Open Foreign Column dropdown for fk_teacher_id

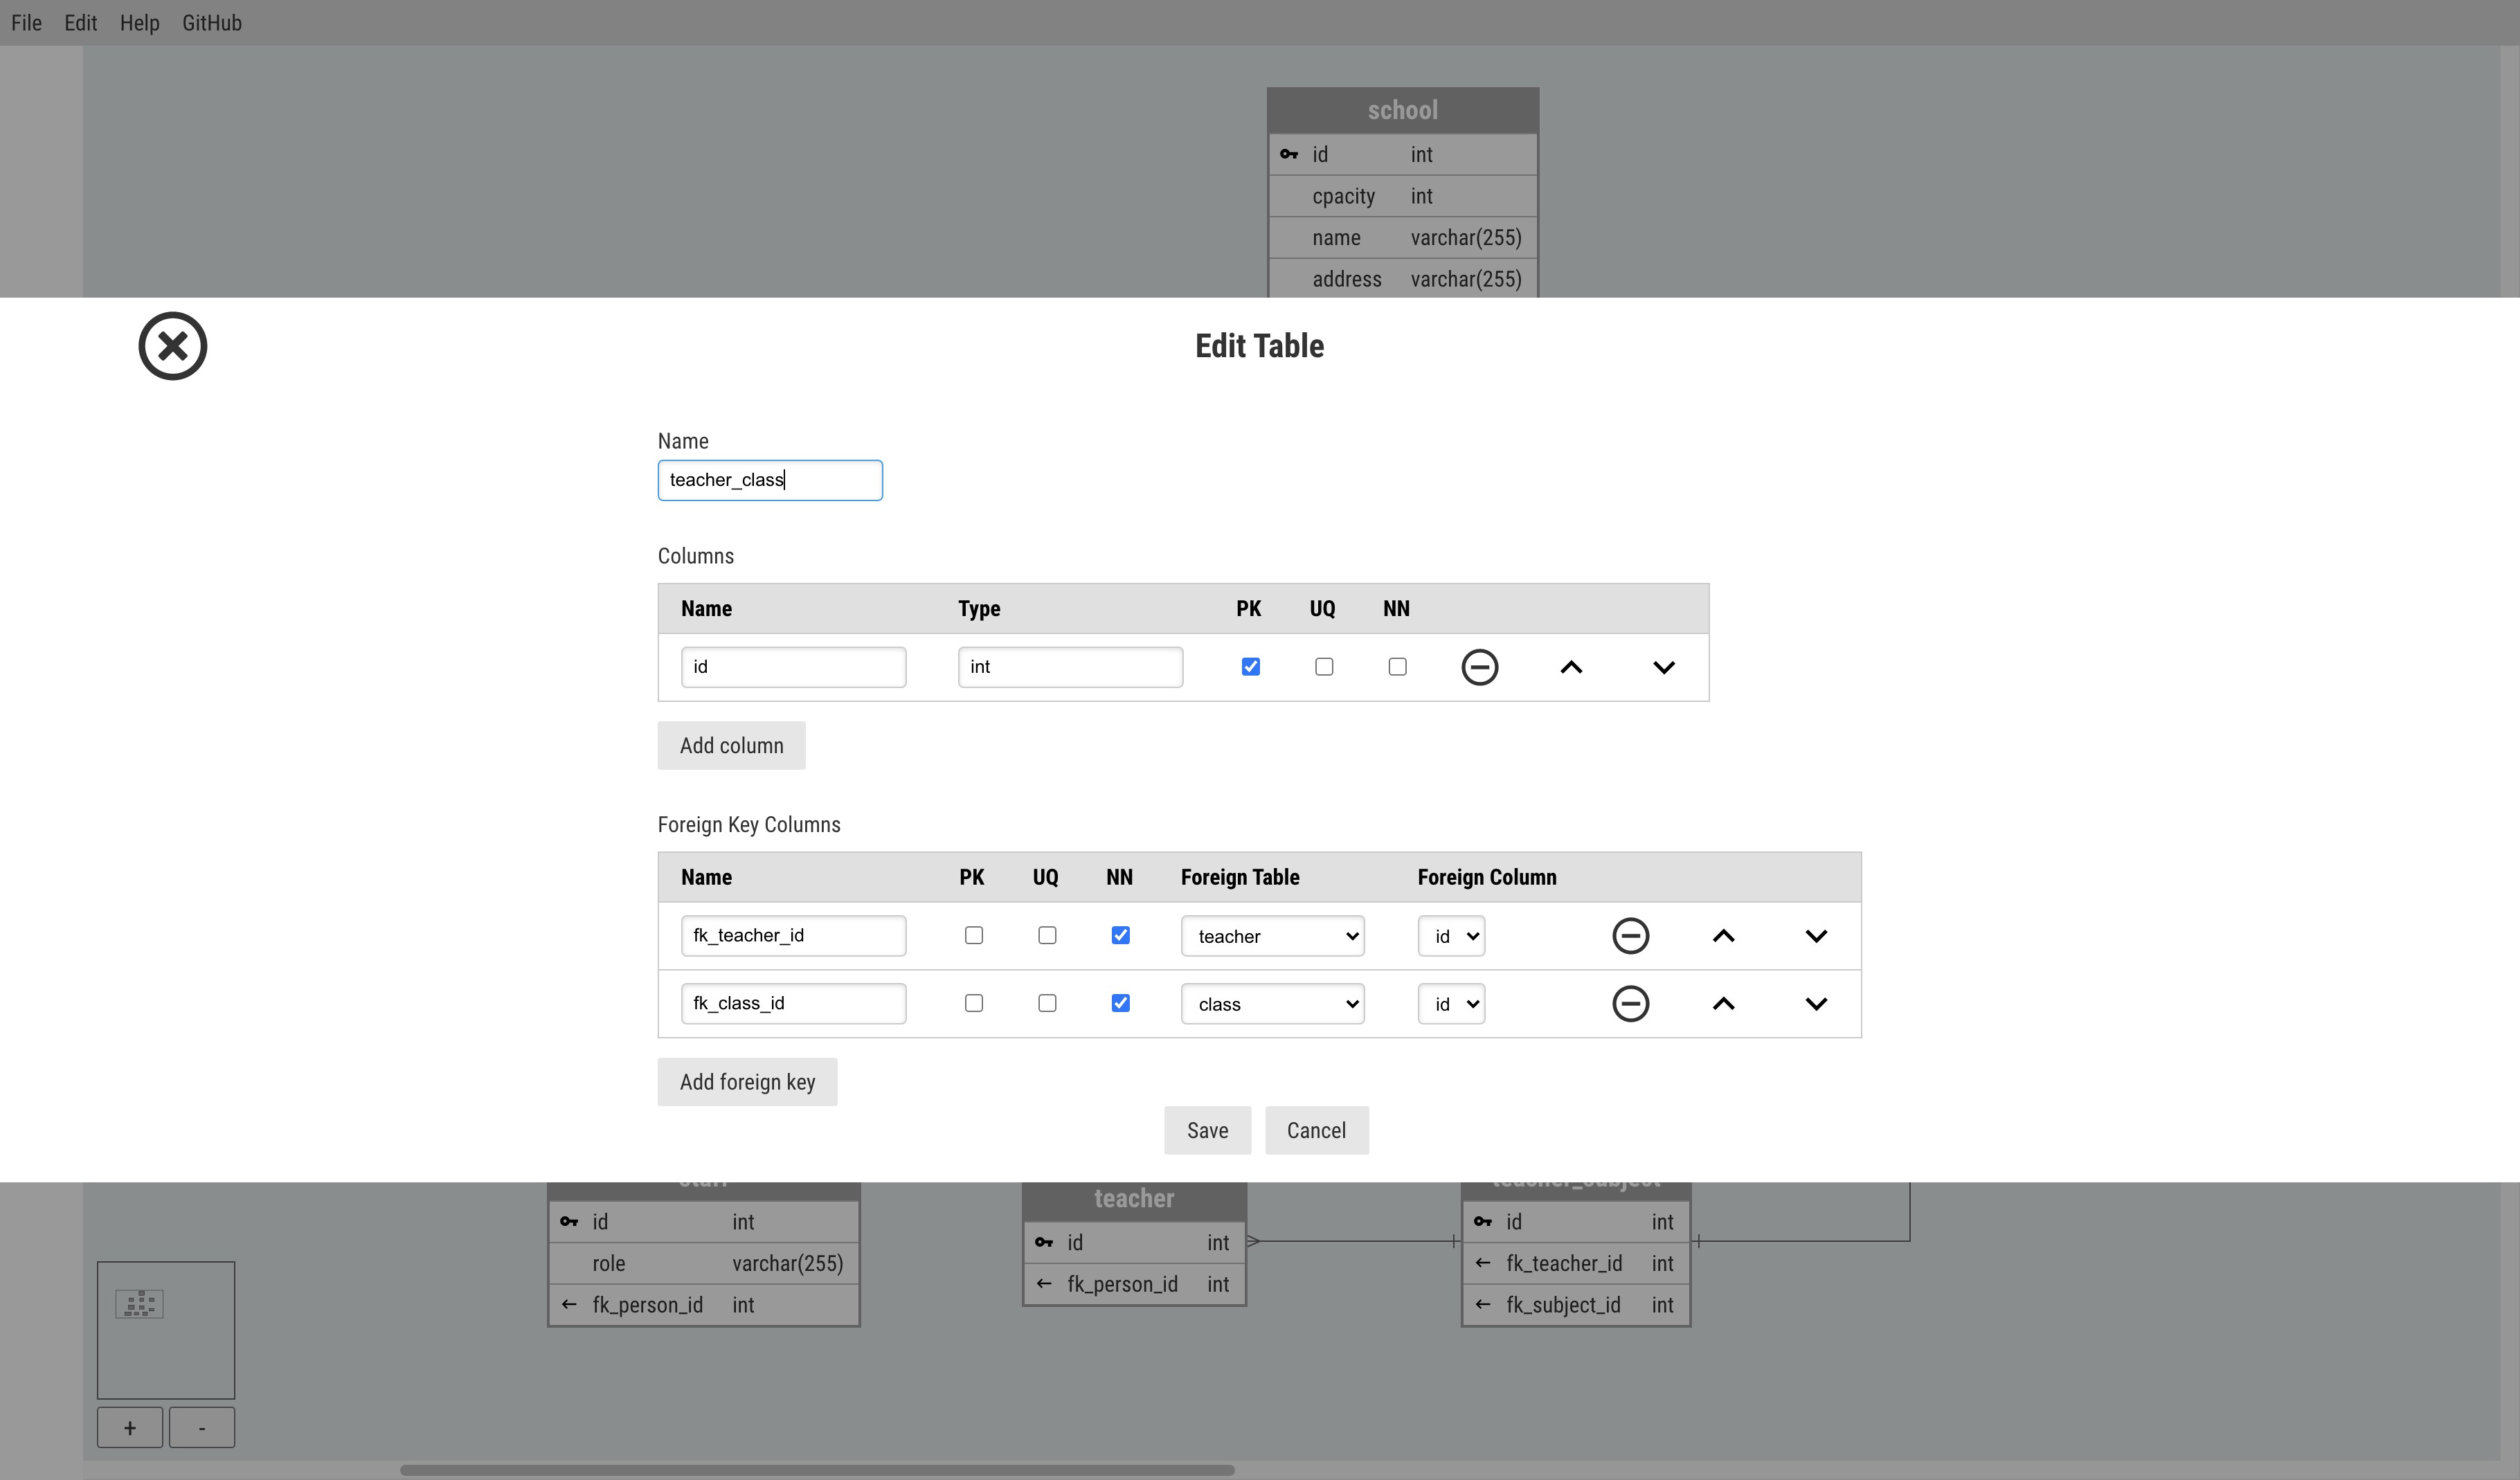coord(1451,936)
